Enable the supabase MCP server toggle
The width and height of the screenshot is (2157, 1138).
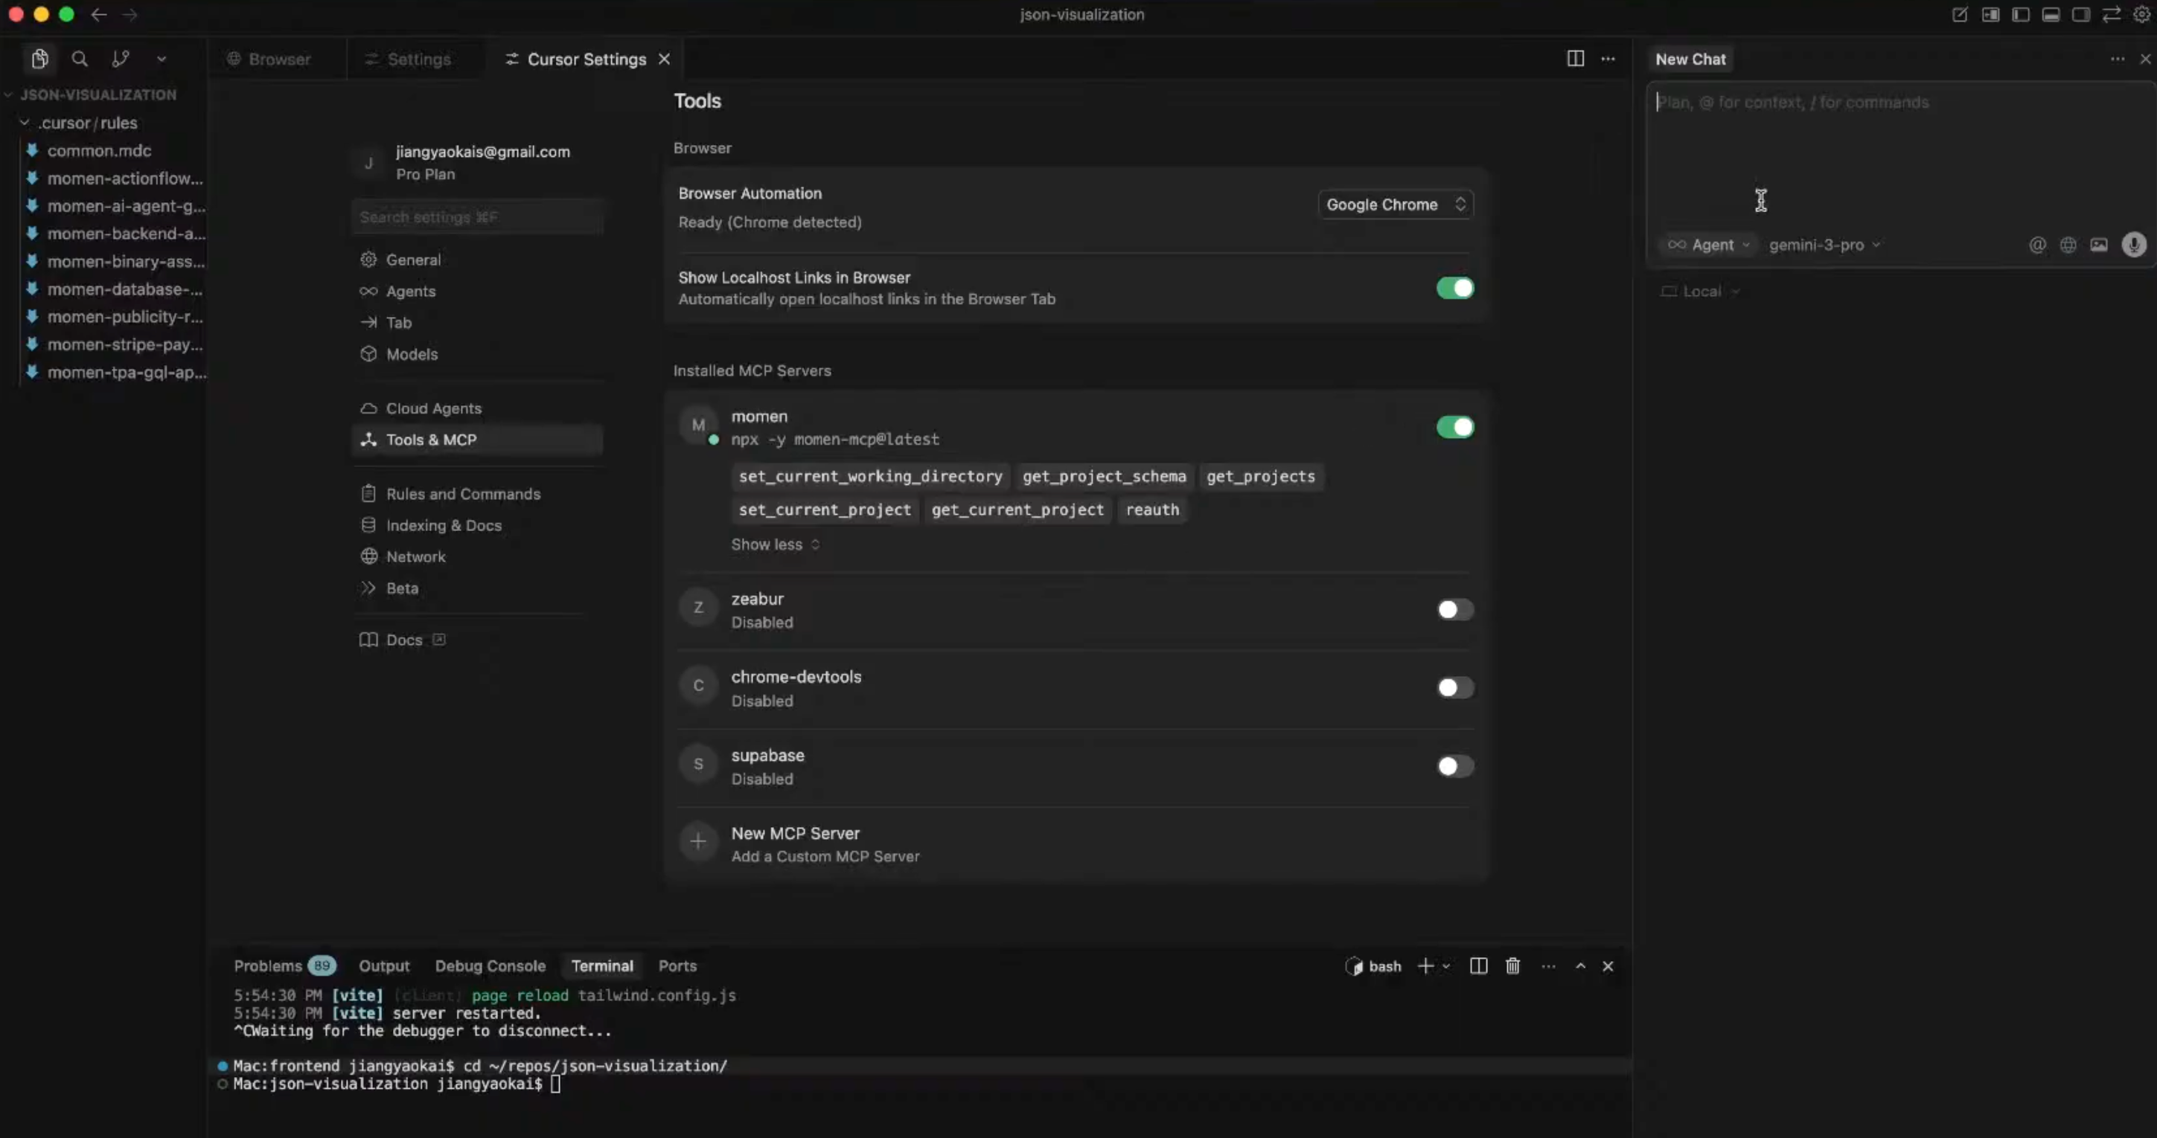pyautogui.click(x=1454, y=765)
